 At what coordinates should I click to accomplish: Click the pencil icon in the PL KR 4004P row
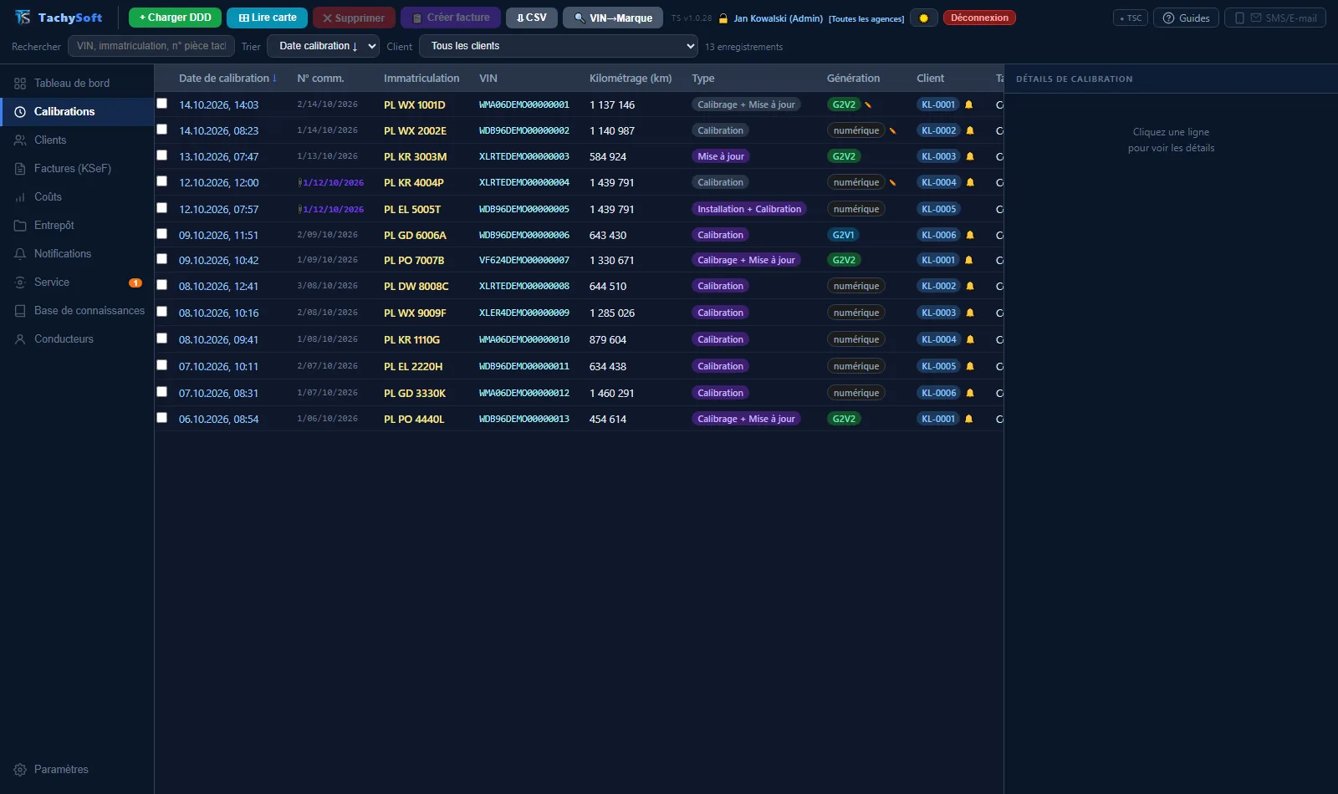[892, 182]
